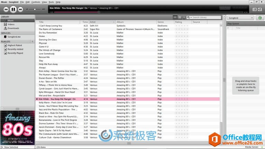Viewport: 265px width, 149px height.
Task: Toggle repeat playback
Action: click(x=260, y=9)
